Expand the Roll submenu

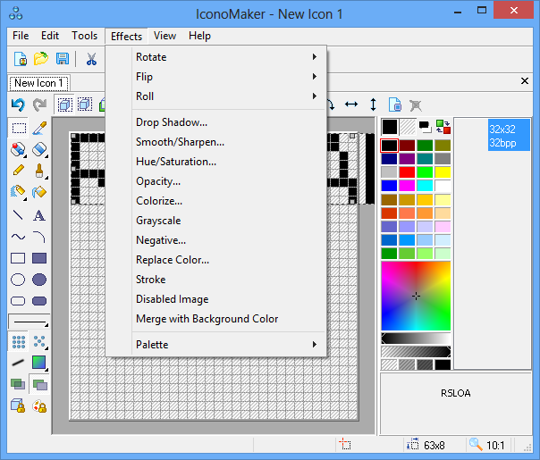216,96
